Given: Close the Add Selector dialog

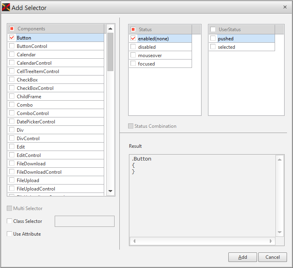Looking at the screenshot, I should (x=285, y=7).
